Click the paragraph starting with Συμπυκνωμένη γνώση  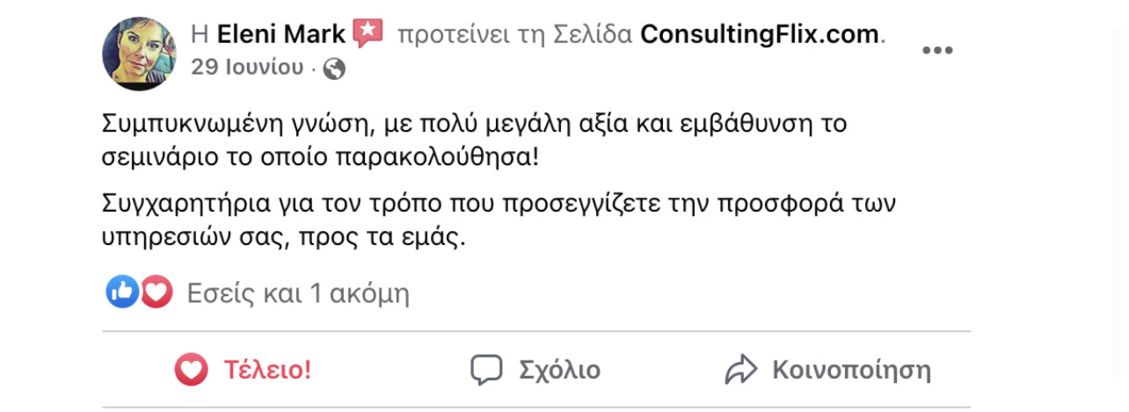474,141
